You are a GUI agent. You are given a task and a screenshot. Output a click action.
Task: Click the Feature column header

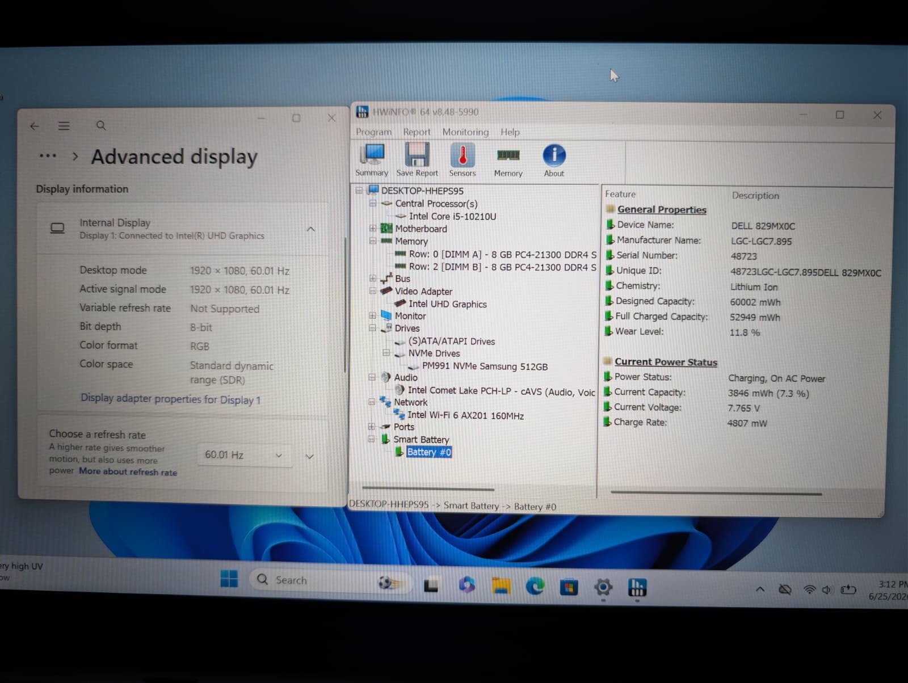pos(620,194)
